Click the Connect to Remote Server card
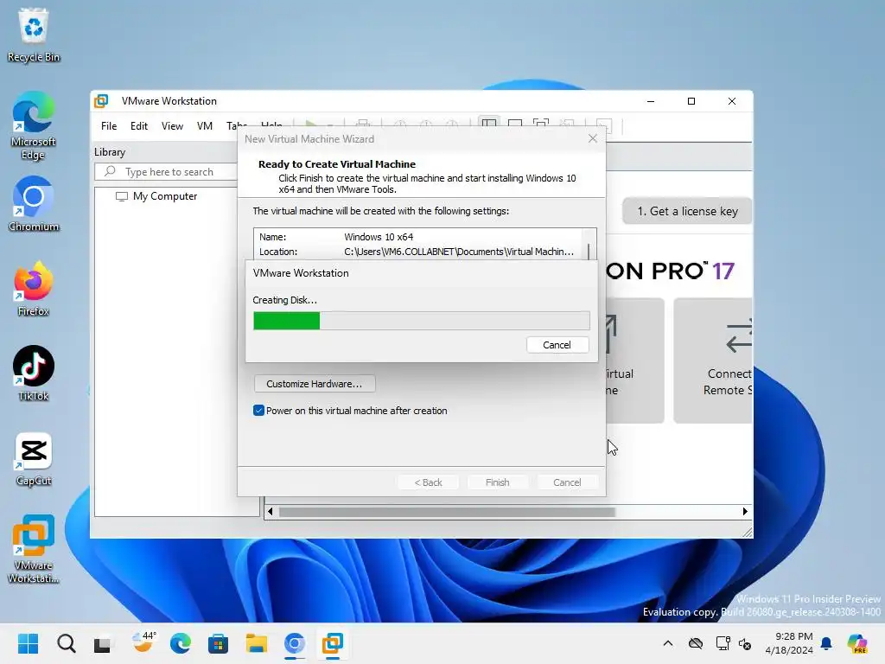885x664 pixels. [713, 361]
